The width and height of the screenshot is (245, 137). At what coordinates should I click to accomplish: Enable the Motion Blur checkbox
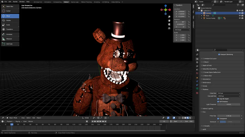pyautogui.click(x=203, y=76)
